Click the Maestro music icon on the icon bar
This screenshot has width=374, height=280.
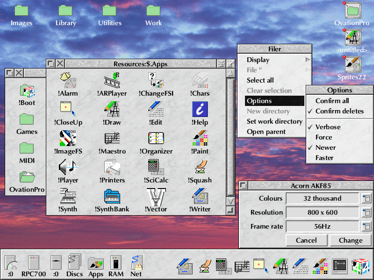(x=242, y=266)
